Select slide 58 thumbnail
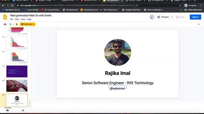This screenshot has height=114, width=204. pyautogui.click(x=17, y=57)
